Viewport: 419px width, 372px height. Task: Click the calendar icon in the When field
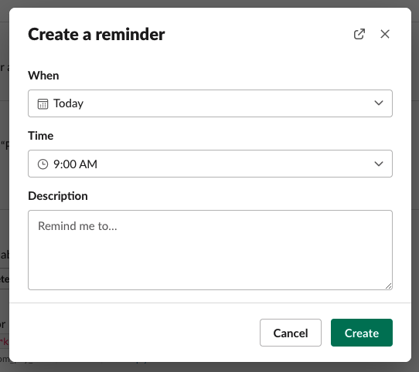pyautogui.click(x=43, y=104)
